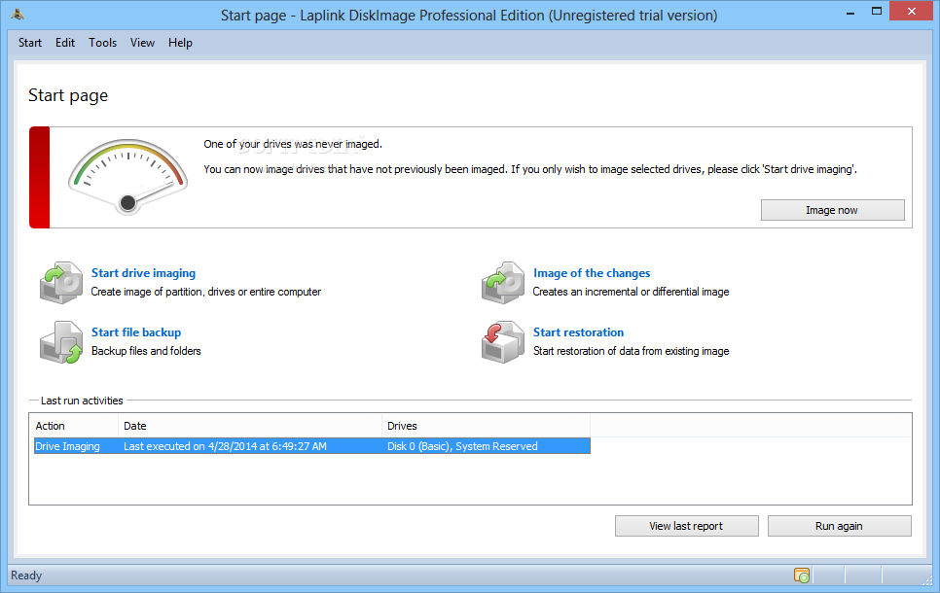Select the Drive Imaging activity row
This screenshot has width=940, height=593.
point(311,446)
